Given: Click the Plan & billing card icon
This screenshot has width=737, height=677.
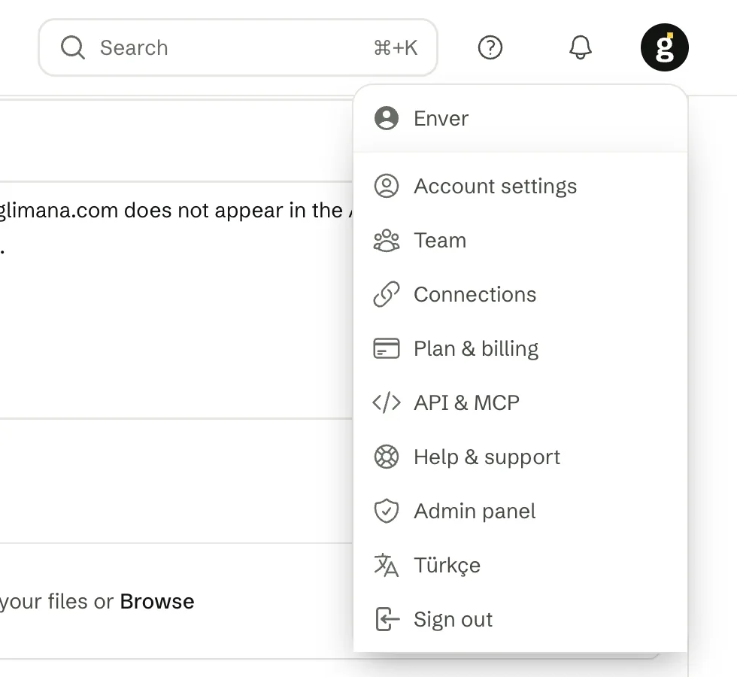Looking at the screenshot, I should [x=387, y=348].
